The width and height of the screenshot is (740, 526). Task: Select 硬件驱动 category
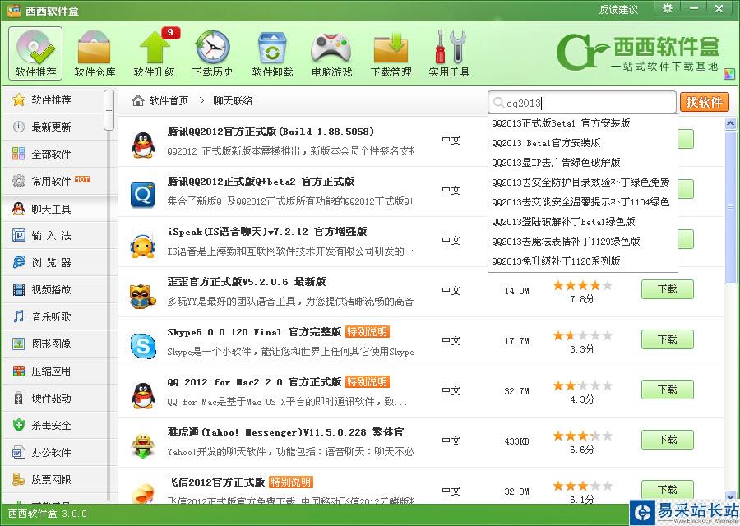tap(53, 398)
